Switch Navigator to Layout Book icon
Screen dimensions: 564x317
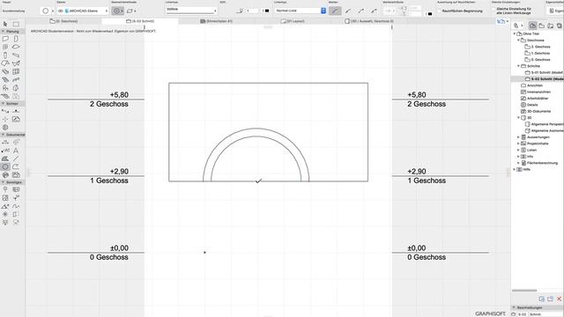pyautogui.click(x=550, y=26)
